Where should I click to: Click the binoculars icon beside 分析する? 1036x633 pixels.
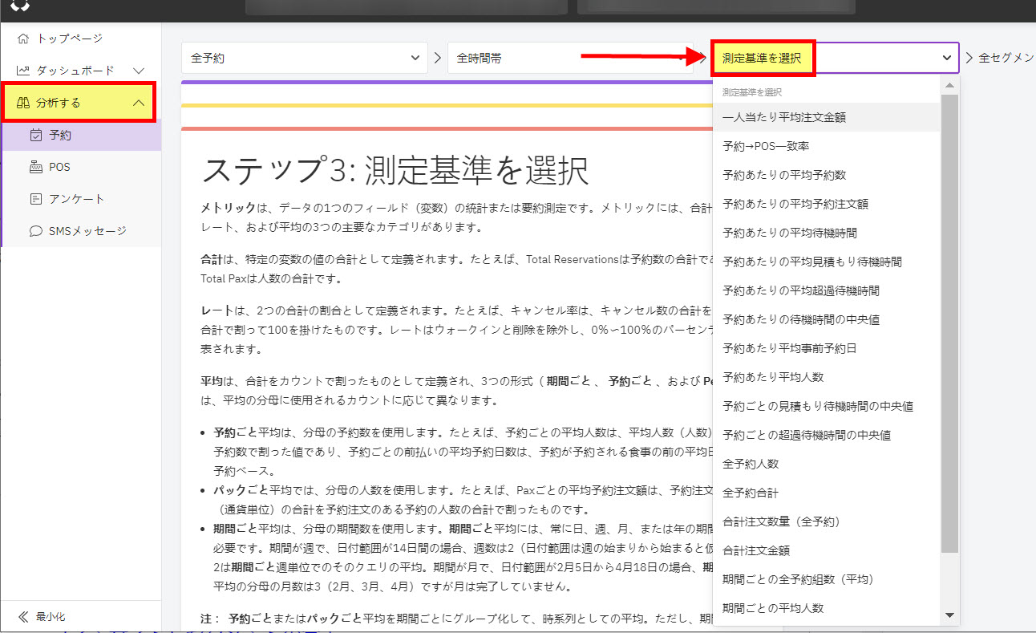point(23,103)
